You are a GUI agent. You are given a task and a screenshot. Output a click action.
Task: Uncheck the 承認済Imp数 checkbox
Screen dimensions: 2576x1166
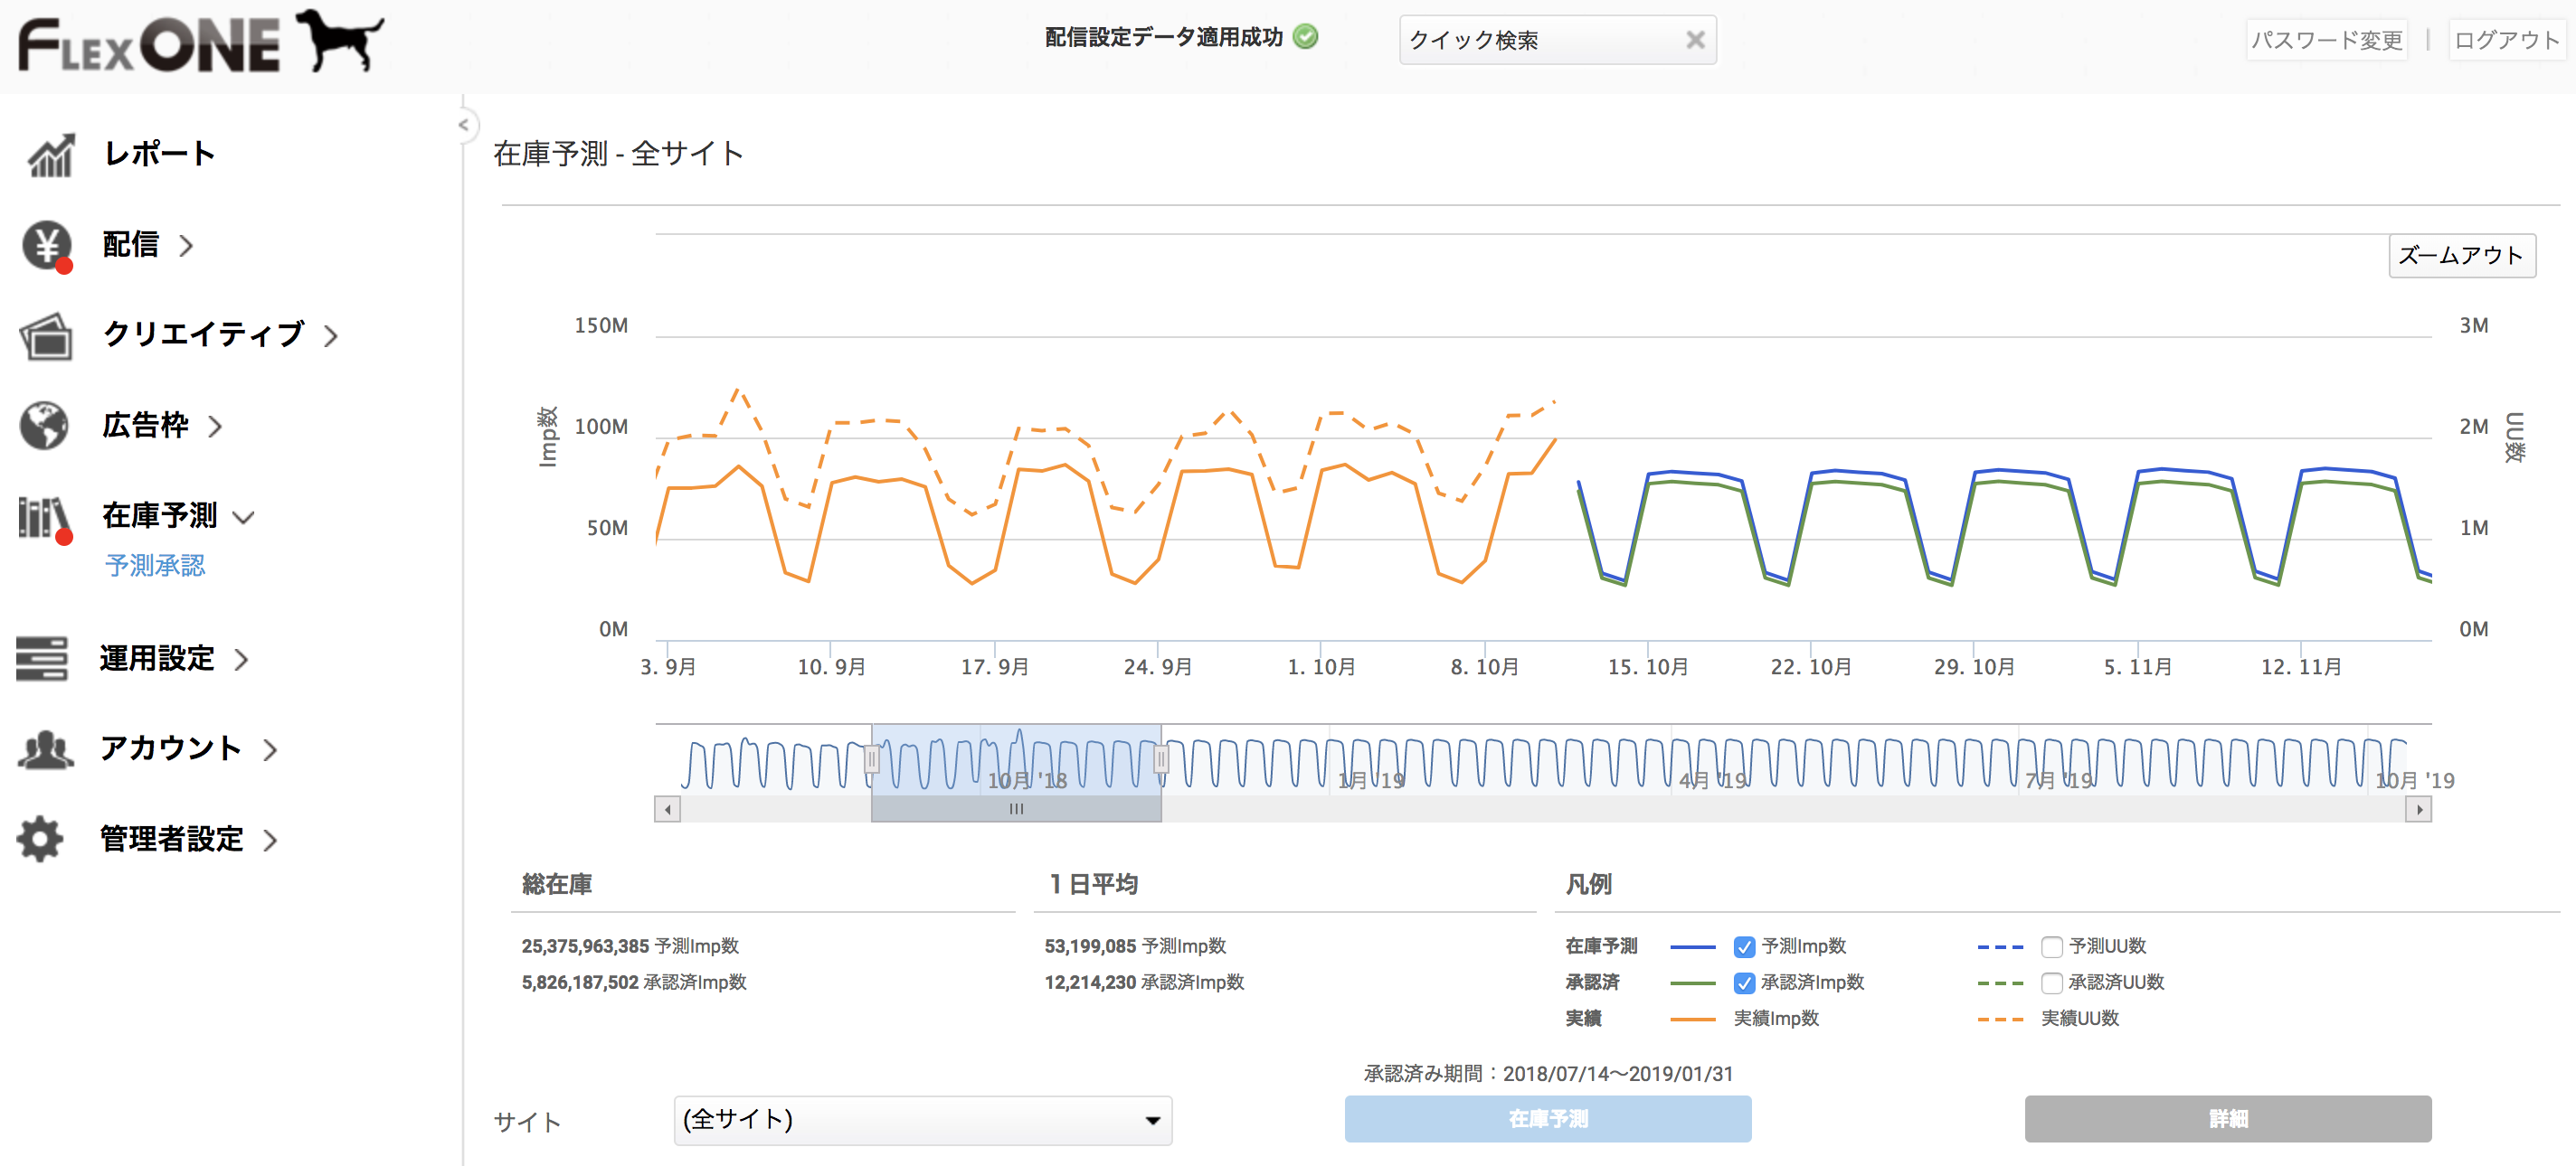[x=1744, y=983]
